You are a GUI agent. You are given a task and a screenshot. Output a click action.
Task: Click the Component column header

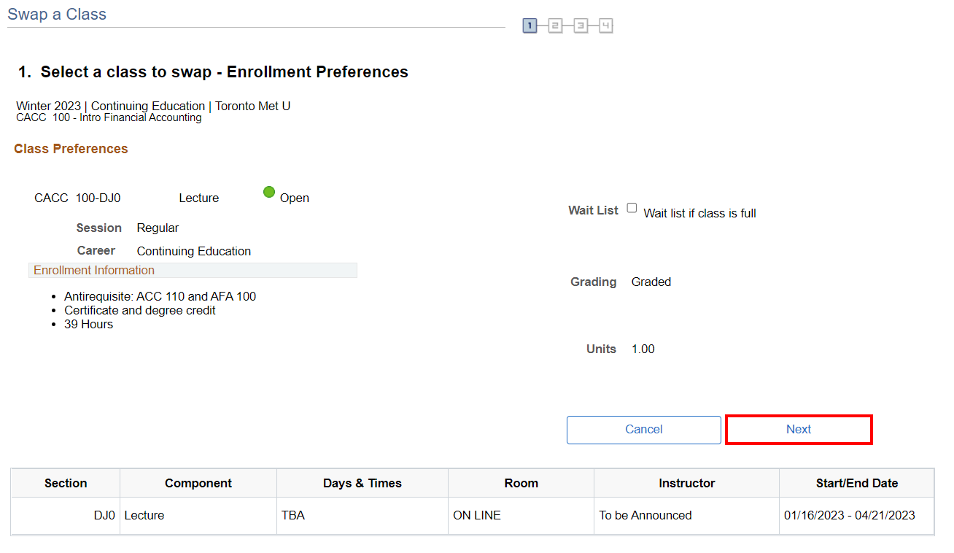point(198,483)
